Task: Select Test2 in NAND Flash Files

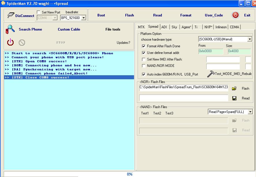Action: 157,113
